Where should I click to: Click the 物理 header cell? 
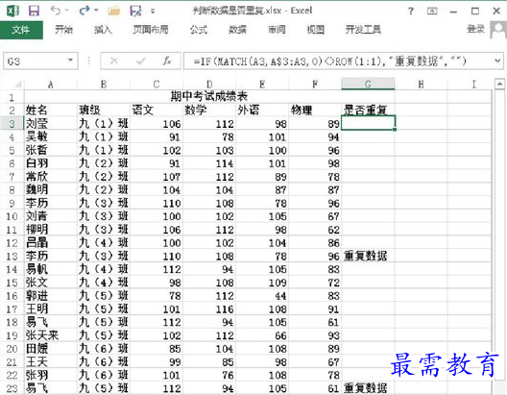(x=315, y=111)
